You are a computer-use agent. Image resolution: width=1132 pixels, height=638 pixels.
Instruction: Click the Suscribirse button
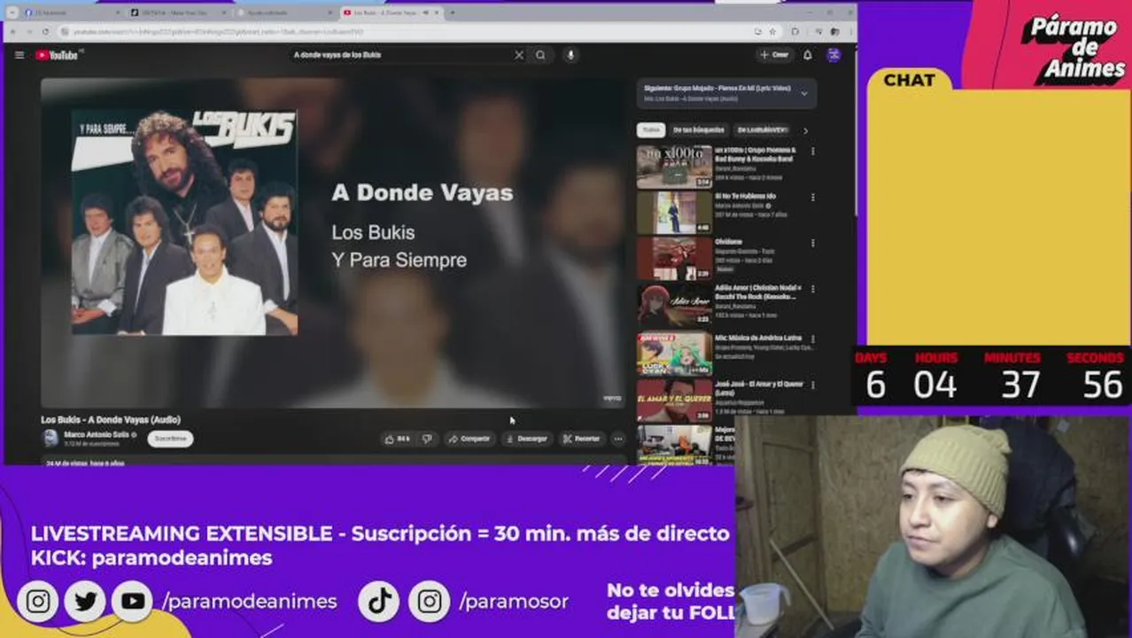(170, 439)
